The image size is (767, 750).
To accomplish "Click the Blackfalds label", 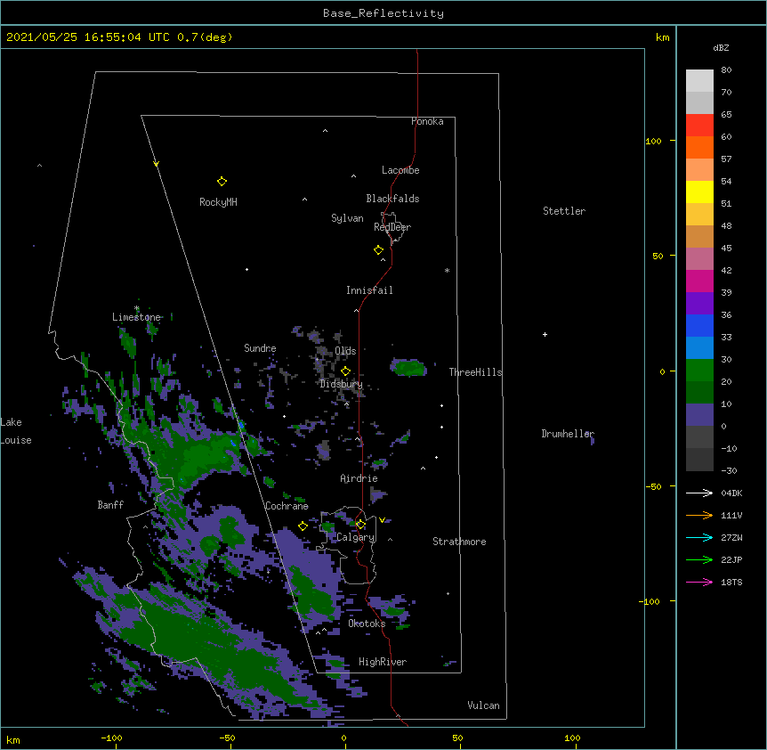I will point(392,199).
